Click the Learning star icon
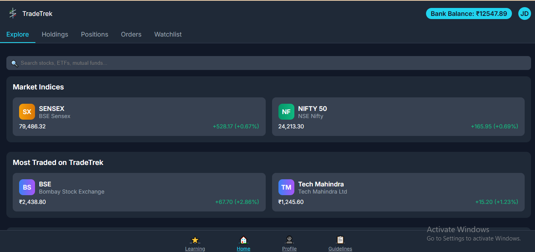This screenshot has width=535, height=252. (195, 240)
